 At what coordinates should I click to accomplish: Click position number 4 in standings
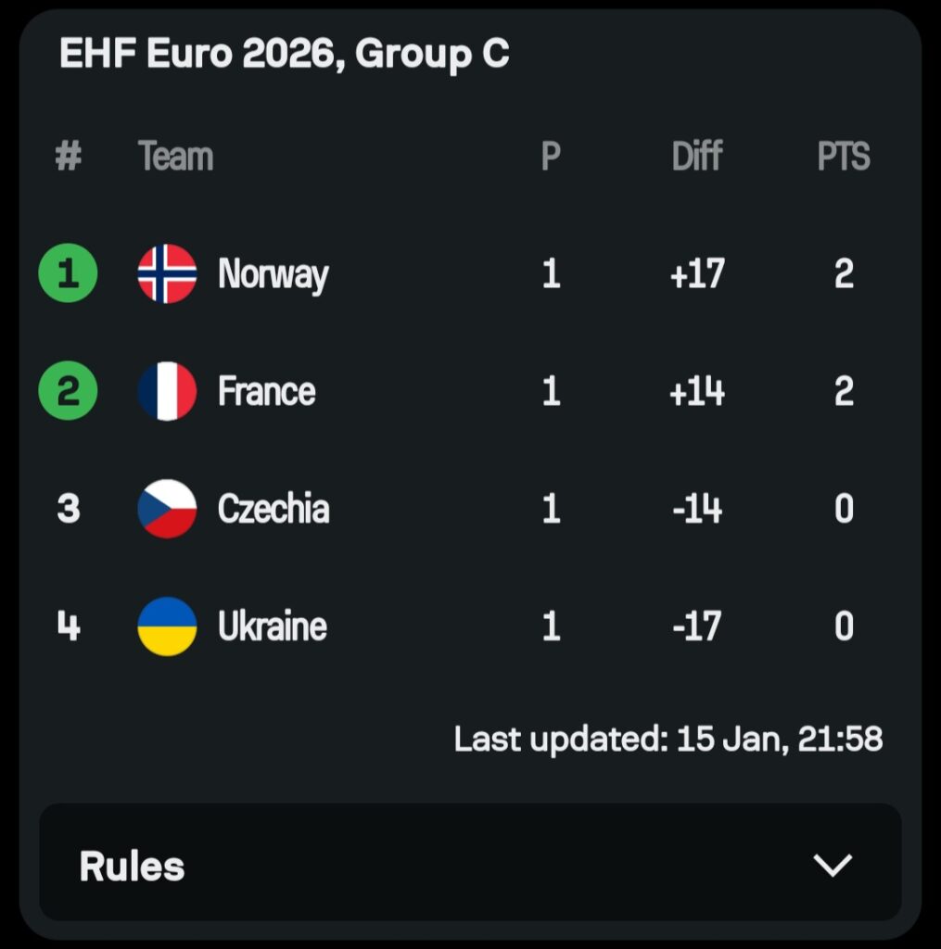tap(69, 626)
